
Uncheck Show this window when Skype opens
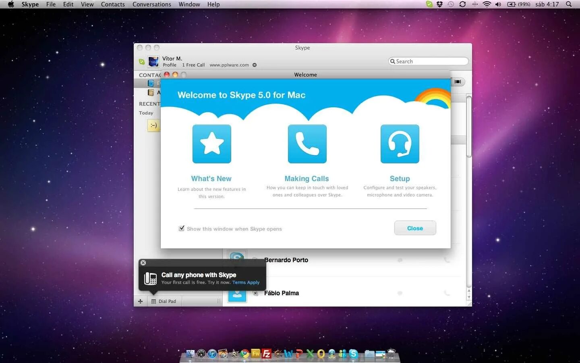click(182, 228)
